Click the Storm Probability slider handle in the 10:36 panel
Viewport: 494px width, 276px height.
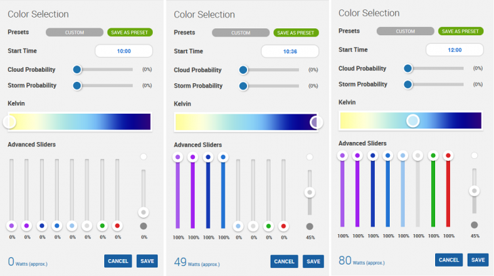click(x=244, y=86)
